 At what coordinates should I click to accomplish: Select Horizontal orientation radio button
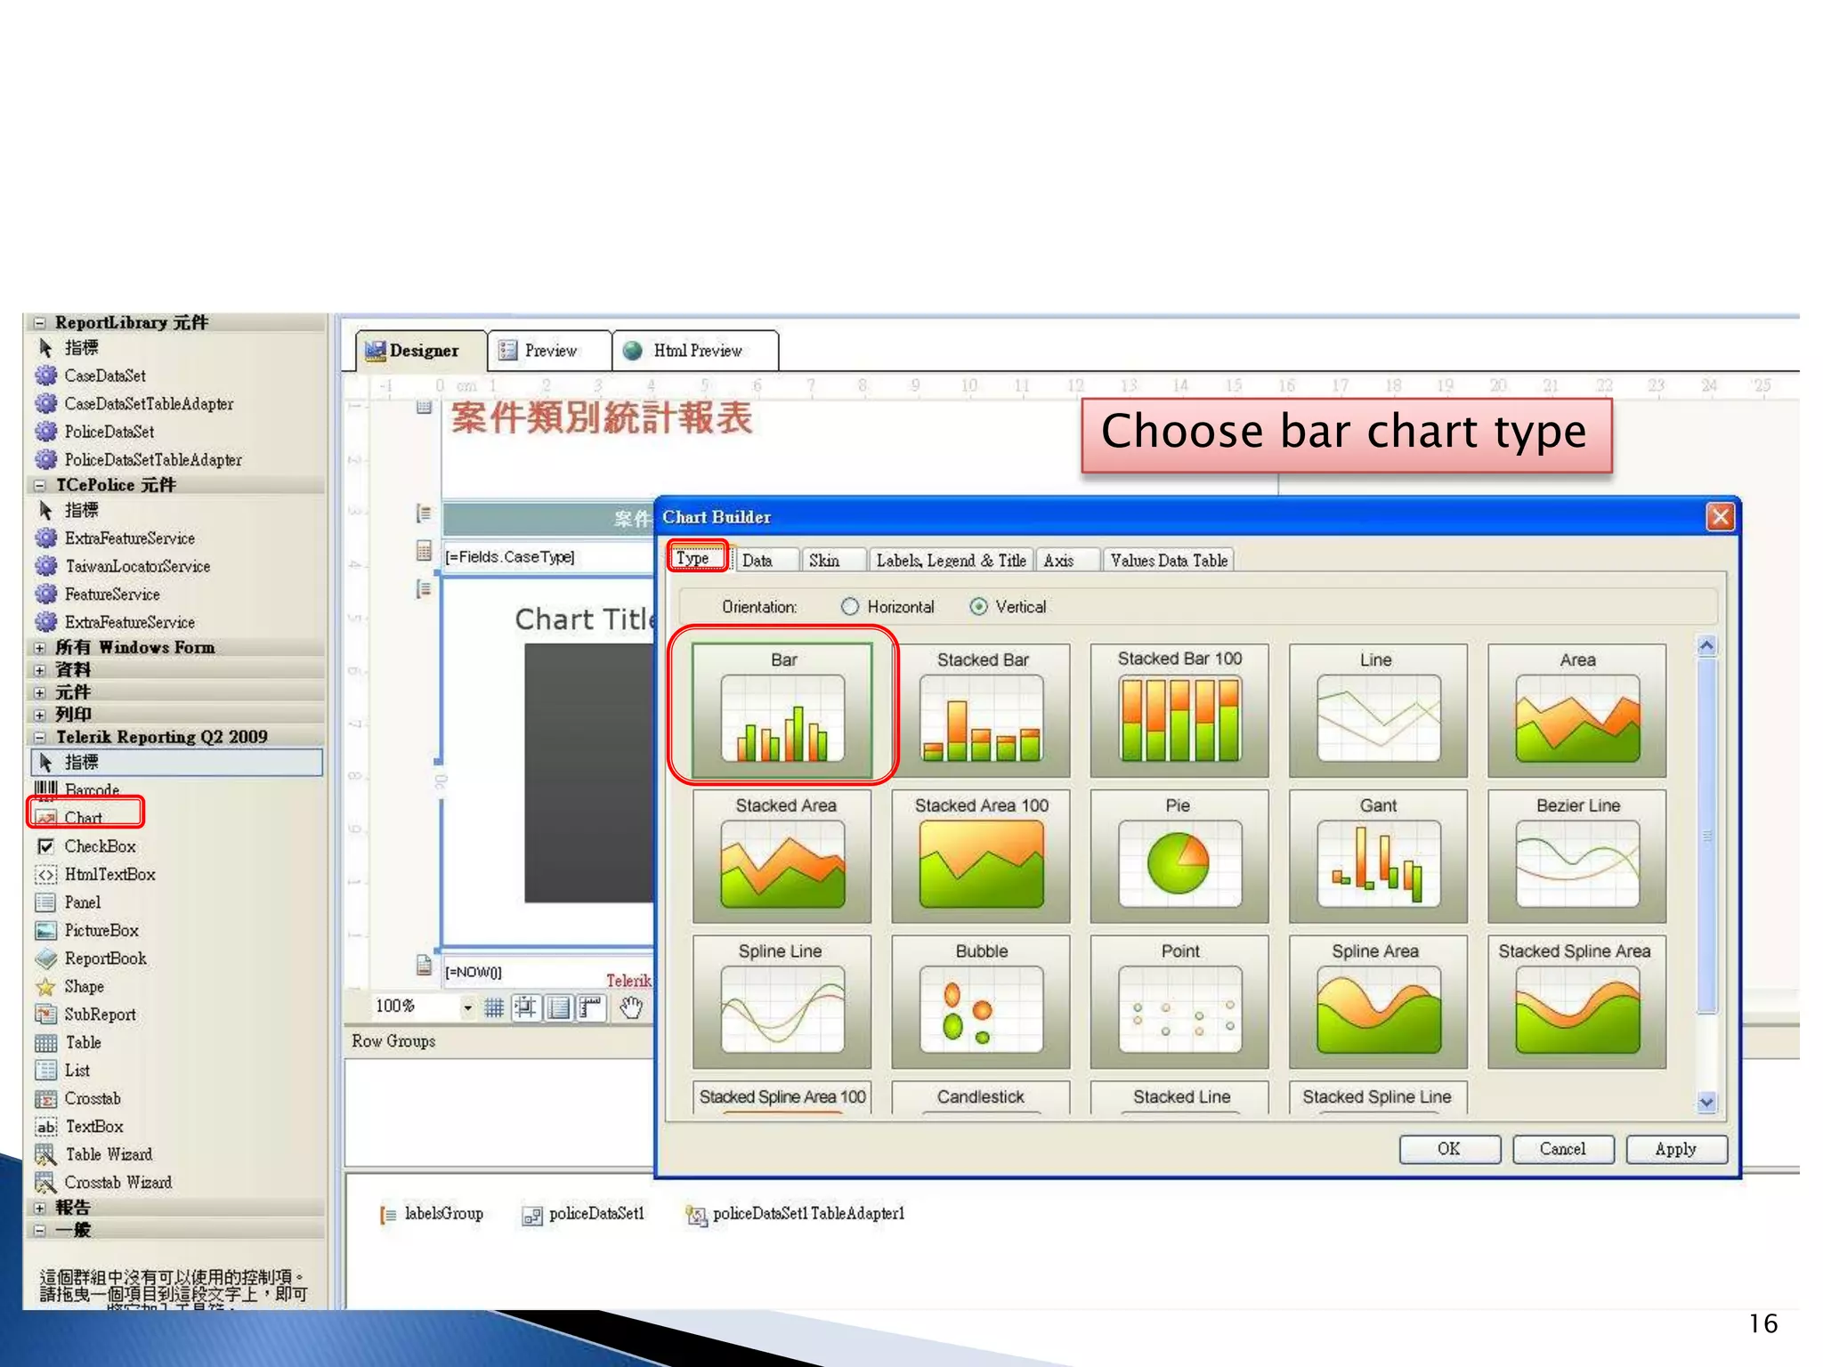[850, 607]
